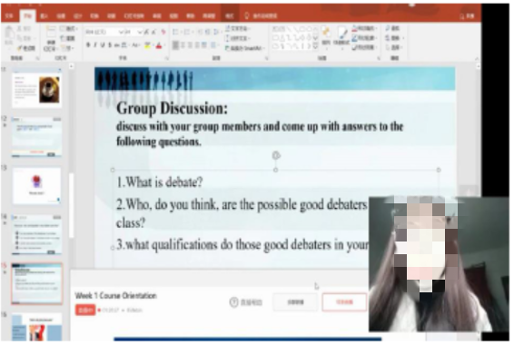Click the gray button beside the help link
The image size is (514, 345).
295,302
